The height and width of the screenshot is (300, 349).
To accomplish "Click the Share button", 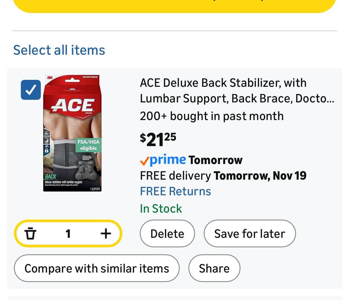I will click(x=214, y=268).
